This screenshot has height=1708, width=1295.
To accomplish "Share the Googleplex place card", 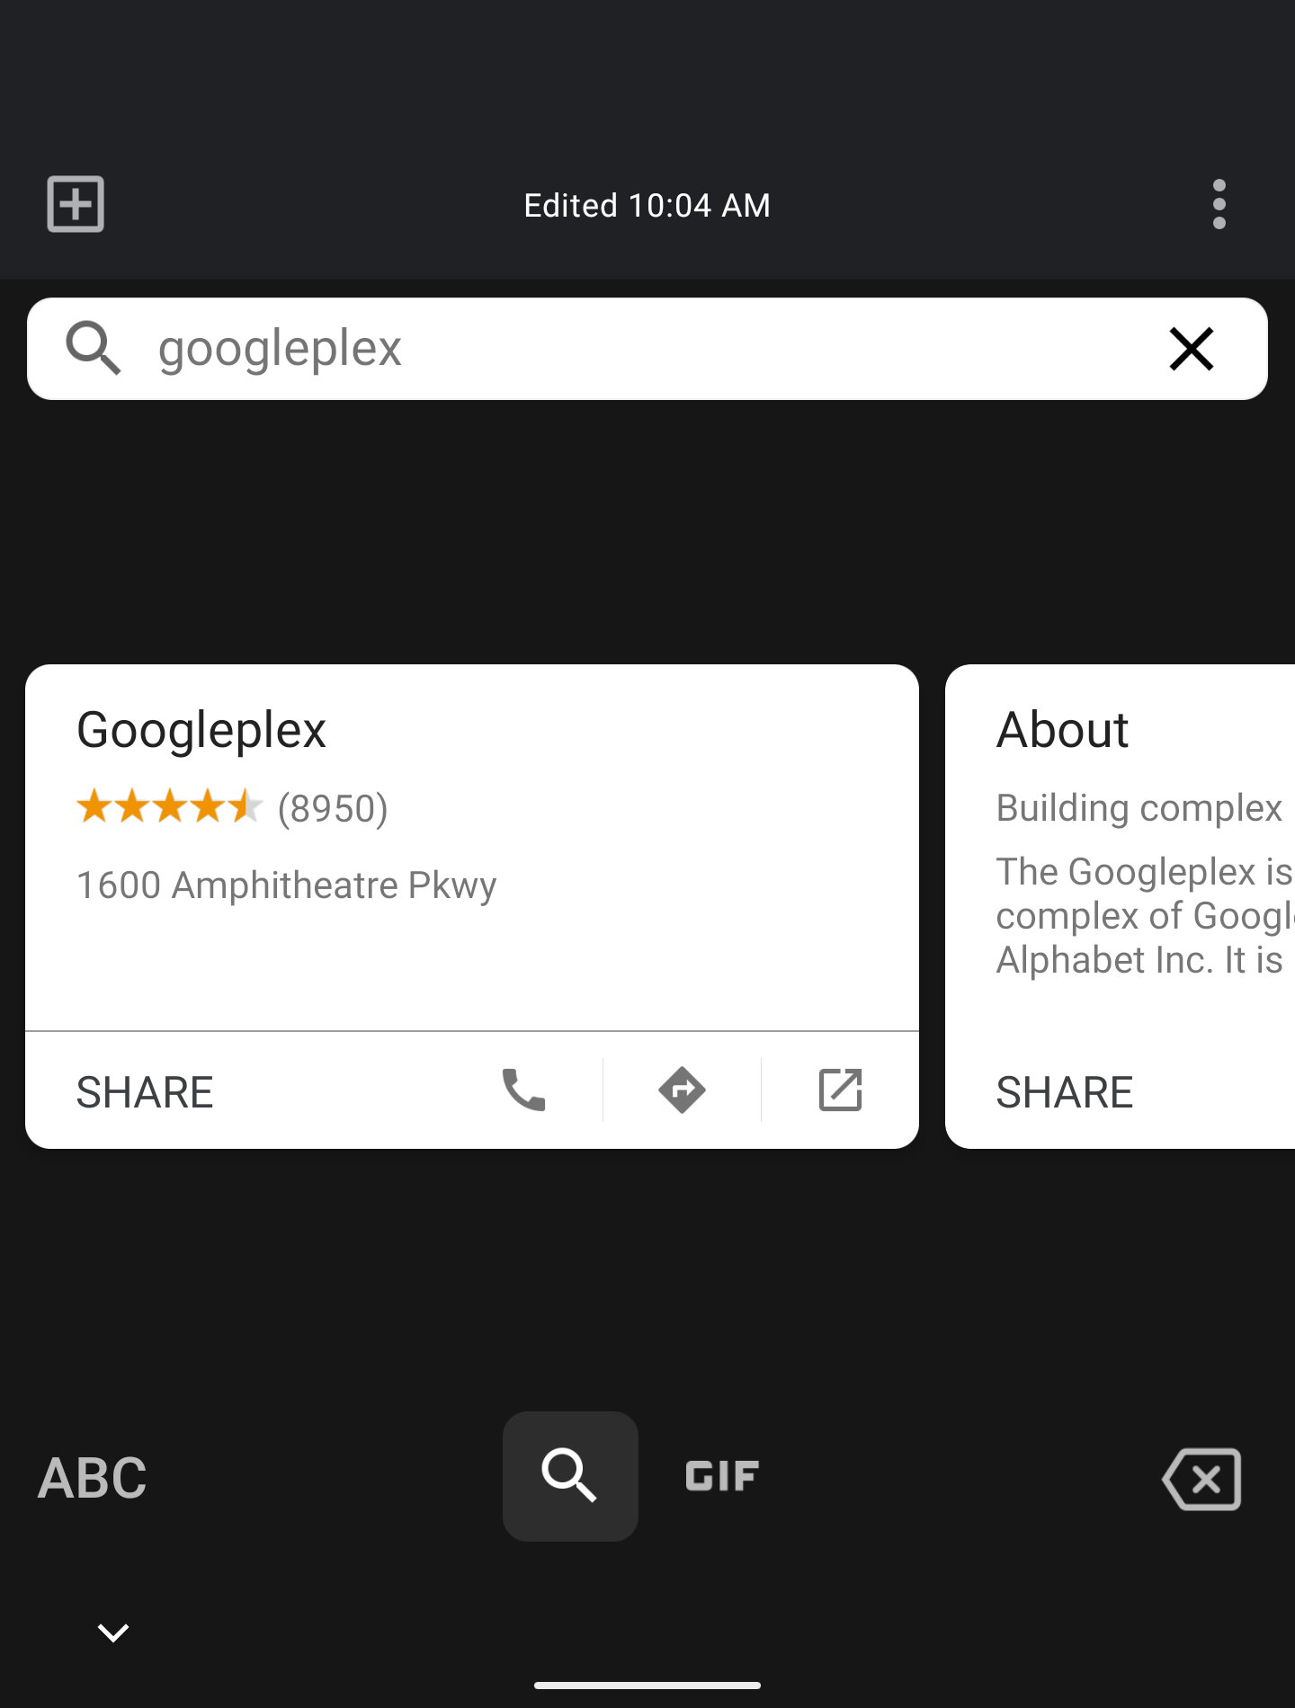I will 145,1092.
